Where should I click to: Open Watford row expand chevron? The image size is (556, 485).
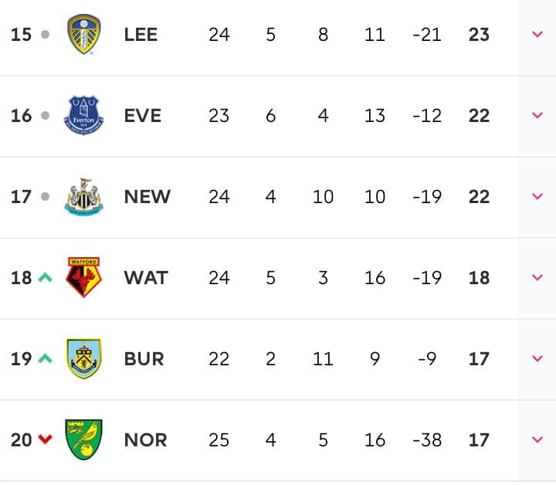[x=537, y=278]
